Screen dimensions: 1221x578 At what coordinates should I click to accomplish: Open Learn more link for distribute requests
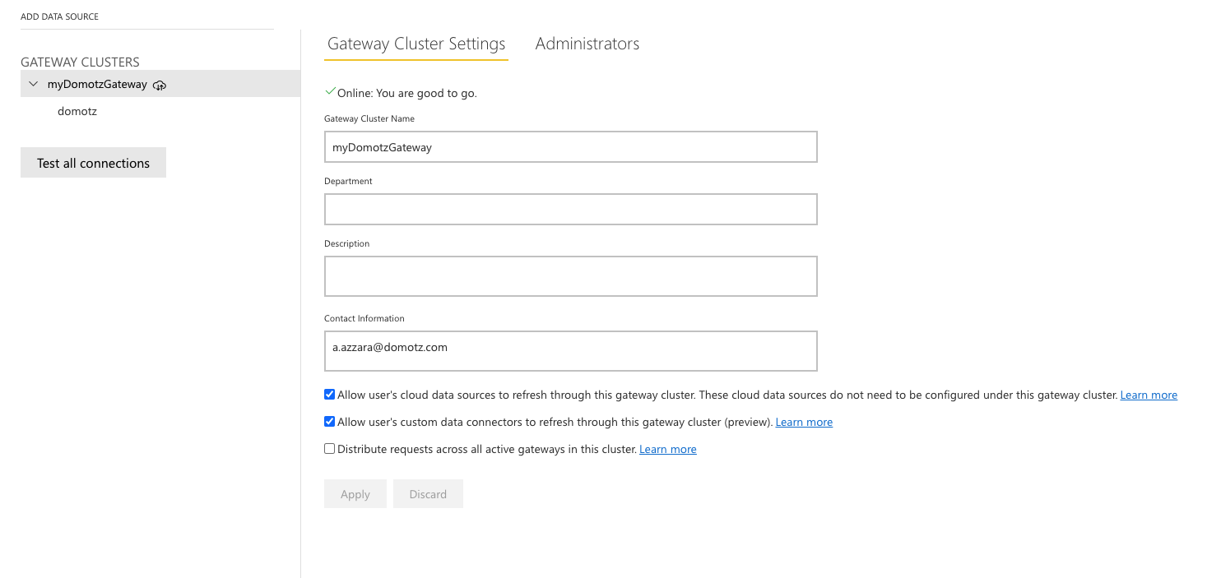coord(668,450)
